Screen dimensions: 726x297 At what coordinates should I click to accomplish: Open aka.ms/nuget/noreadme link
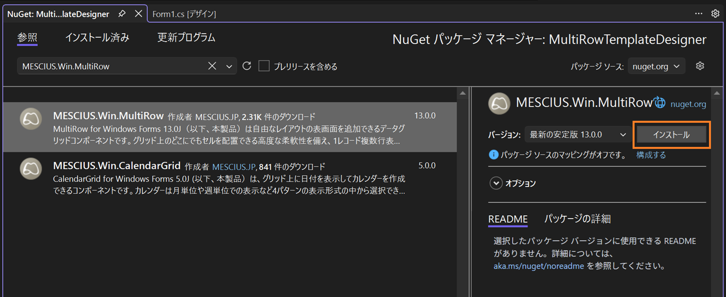click(539, 266)
